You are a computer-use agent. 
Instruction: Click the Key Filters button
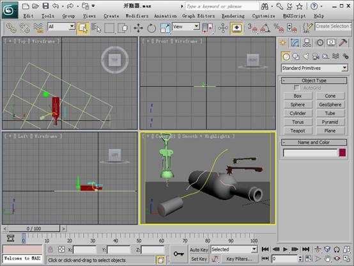[x=240, y=259]
